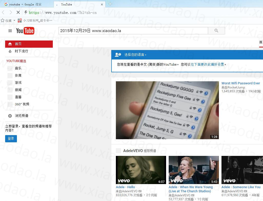Viewport: 263px width, 201px height.
Task: Open the 游戏 channel
Action: [x=18, y=83]
